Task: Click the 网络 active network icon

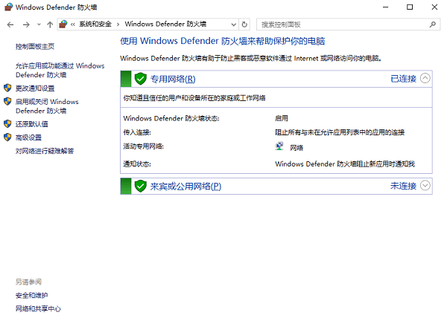Action: click(279, 146)
